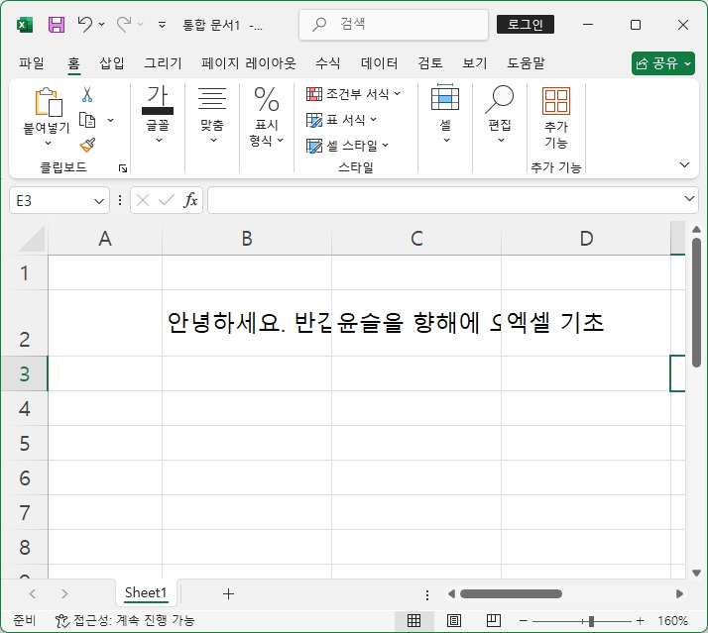Select column C header
The height and width of the screenshot is (633, 708).
coord(416,238)
